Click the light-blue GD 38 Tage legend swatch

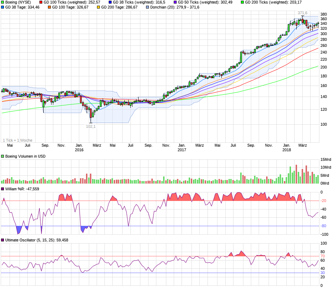[x=2, y=7]
